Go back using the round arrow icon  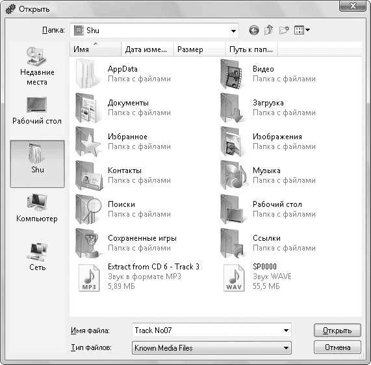pyautogui.click(x=254, y=31)
